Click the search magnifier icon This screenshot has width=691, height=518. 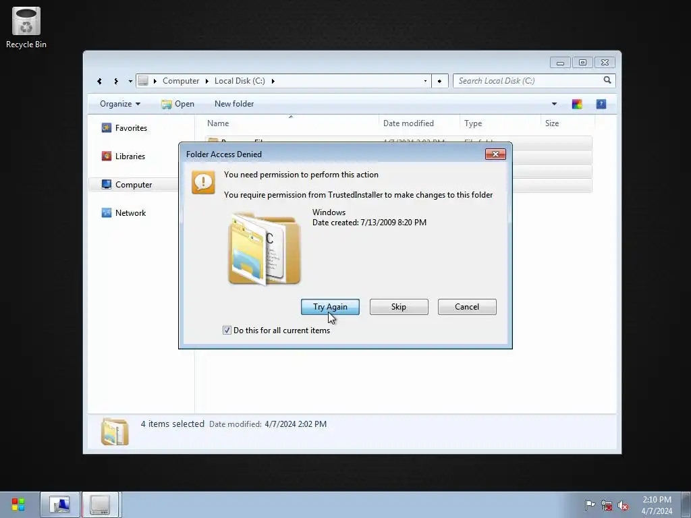point(607,80)
